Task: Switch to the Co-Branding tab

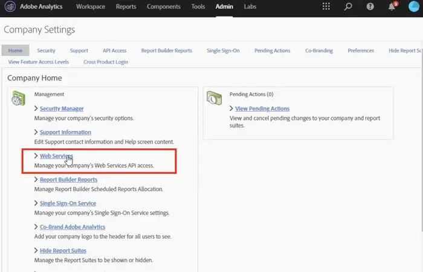Action: click(x=319, y=51)
